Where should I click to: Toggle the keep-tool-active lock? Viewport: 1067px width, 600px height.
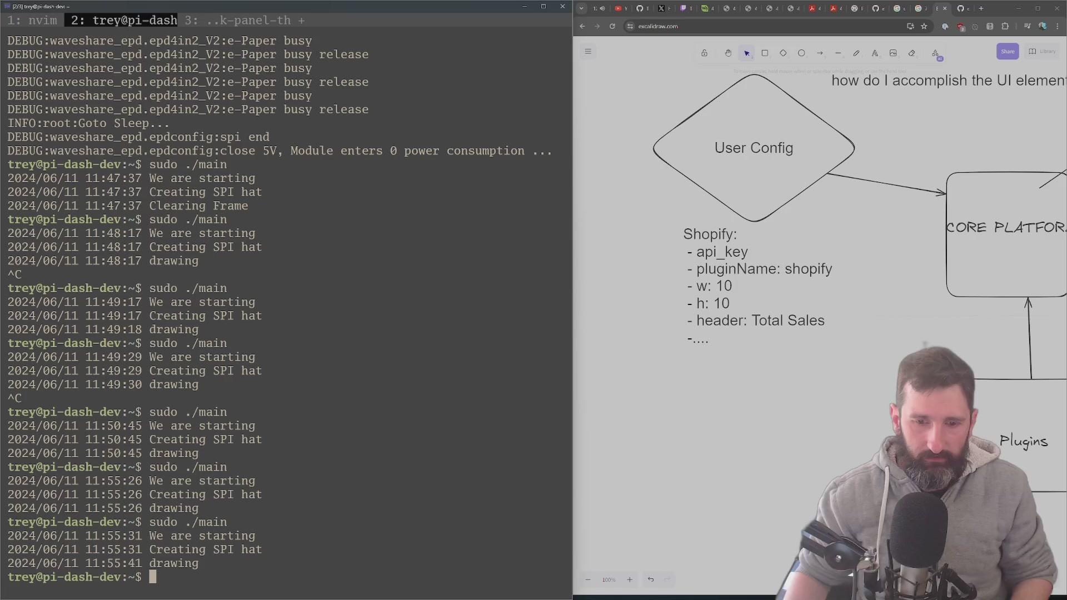click(x=704, y=53)
